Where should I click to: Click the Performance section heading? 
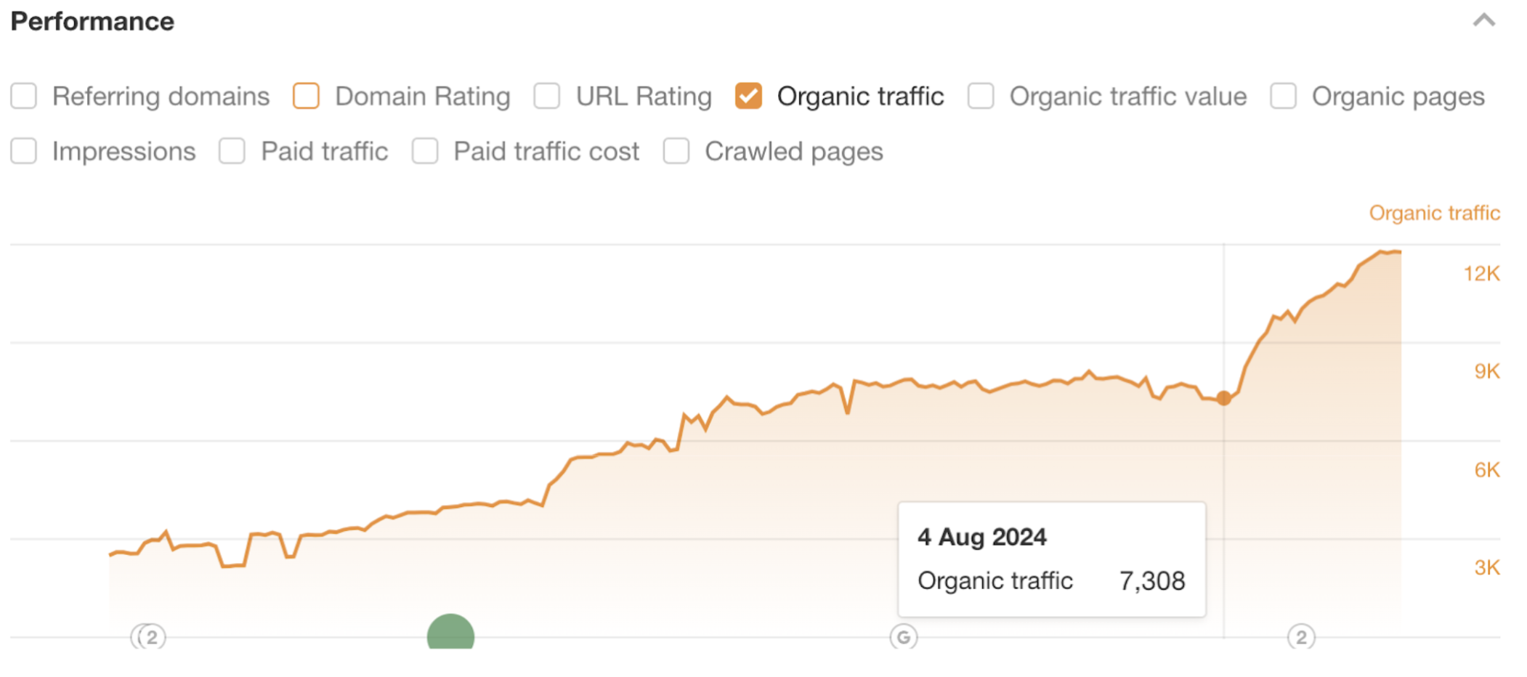tap(92, 21)
